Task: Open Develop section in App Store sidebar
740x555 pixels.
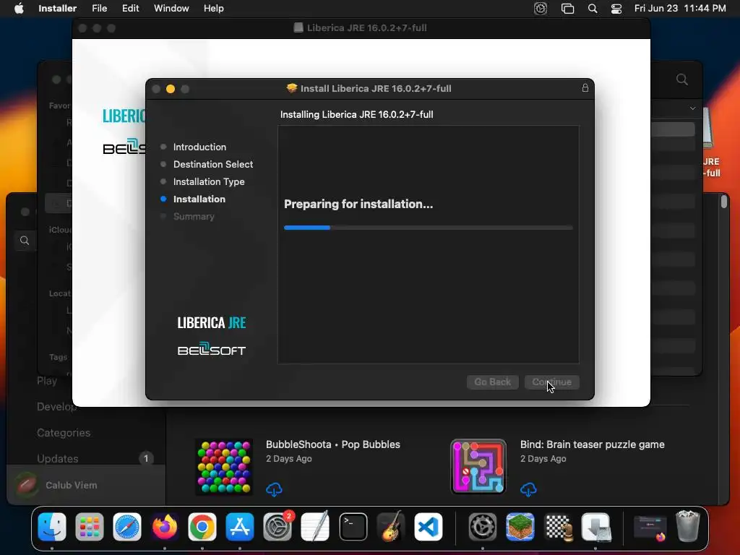Action: click(56, 407)
